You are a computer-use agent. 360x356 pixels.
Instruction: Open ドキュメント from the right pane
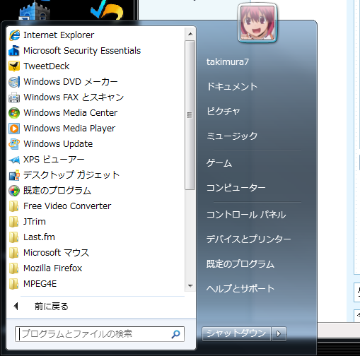232,87
